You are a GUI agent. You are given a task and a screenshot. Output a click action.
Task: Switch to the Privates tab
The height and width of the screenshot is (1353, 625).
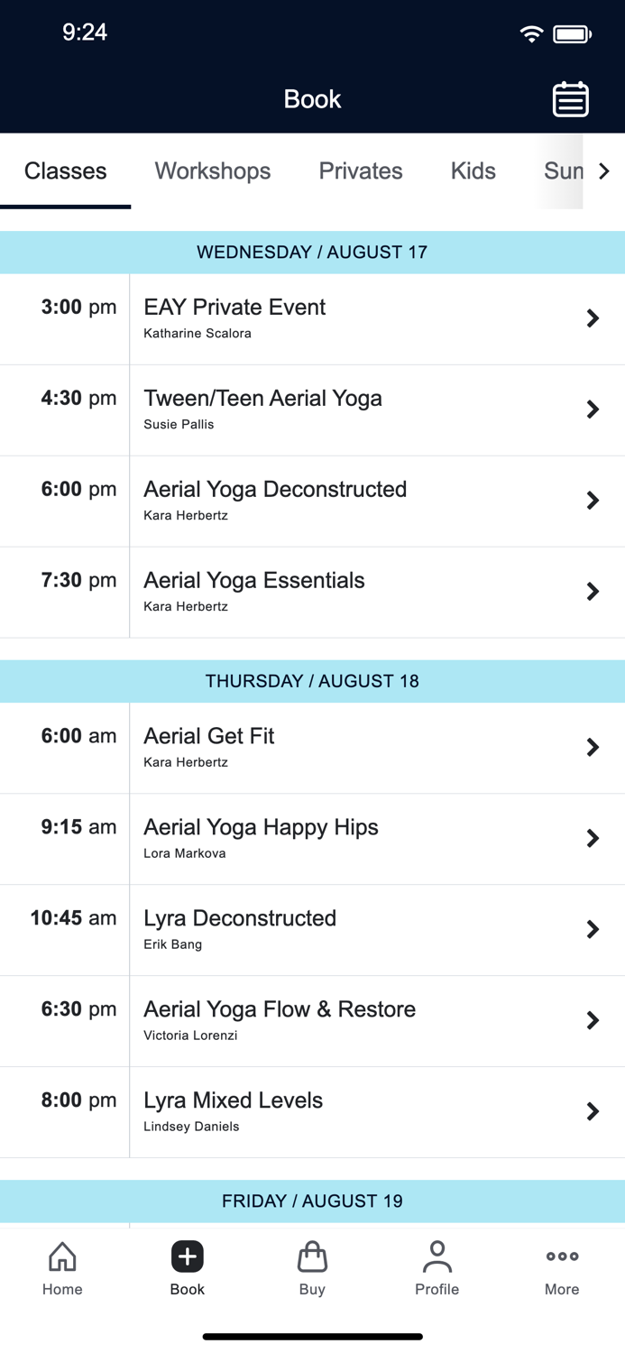[x=361, y=170]
